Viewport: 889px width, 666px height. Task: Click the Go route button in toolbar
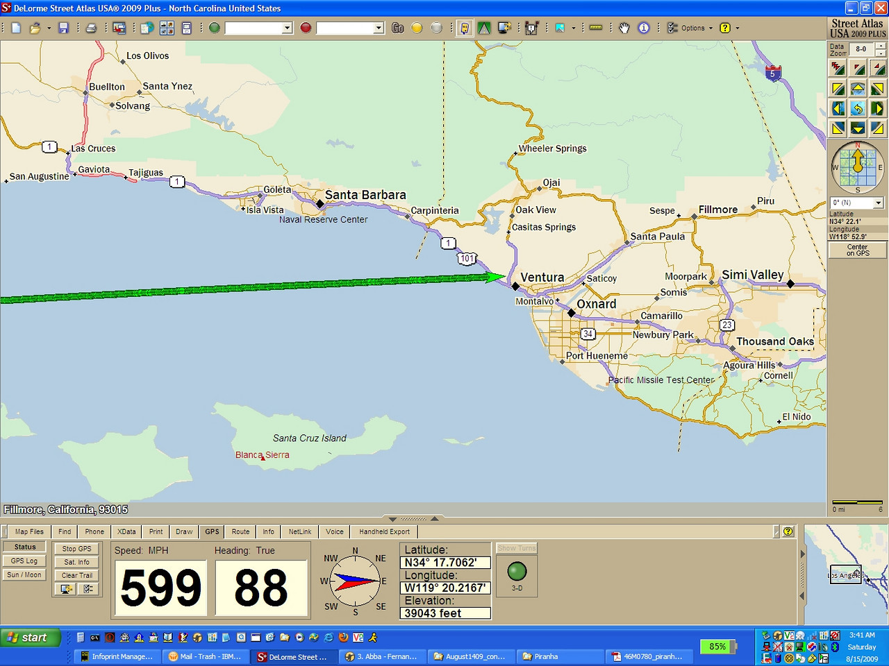(398, 28)
